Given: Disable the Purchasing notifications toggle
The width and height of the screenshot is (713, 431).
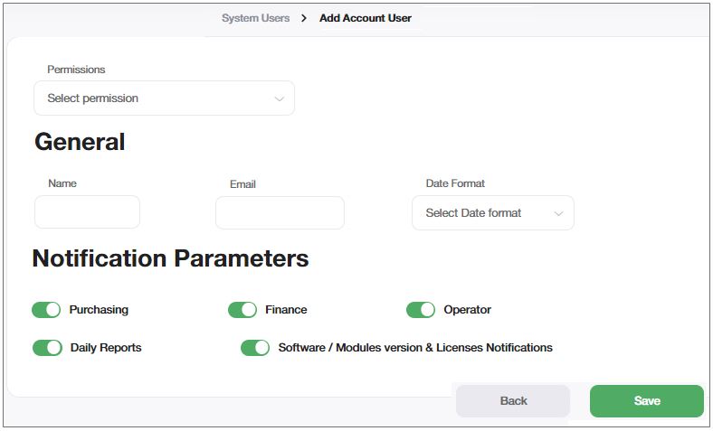Looking at the screenshot, I should [x=46, y=310].
